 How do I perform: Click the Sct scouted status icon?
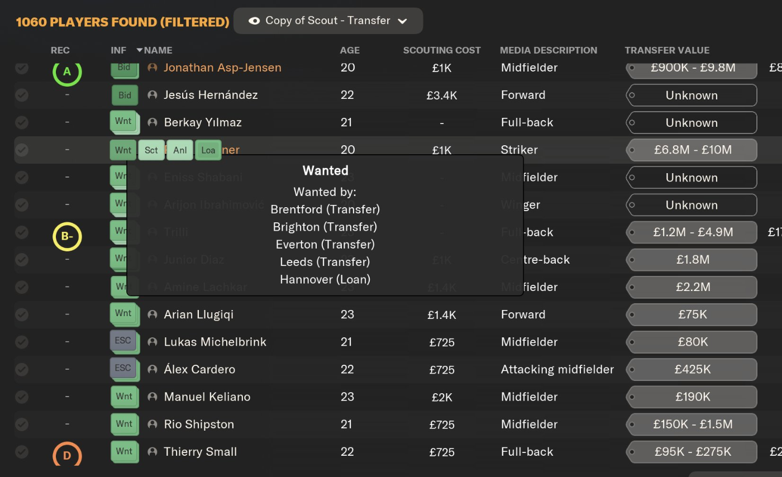coord(151,150)
